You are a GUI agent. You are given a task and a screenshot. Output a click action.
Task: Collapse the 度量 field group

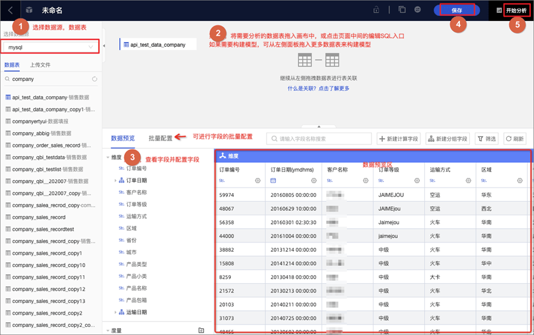pos(107,331)
